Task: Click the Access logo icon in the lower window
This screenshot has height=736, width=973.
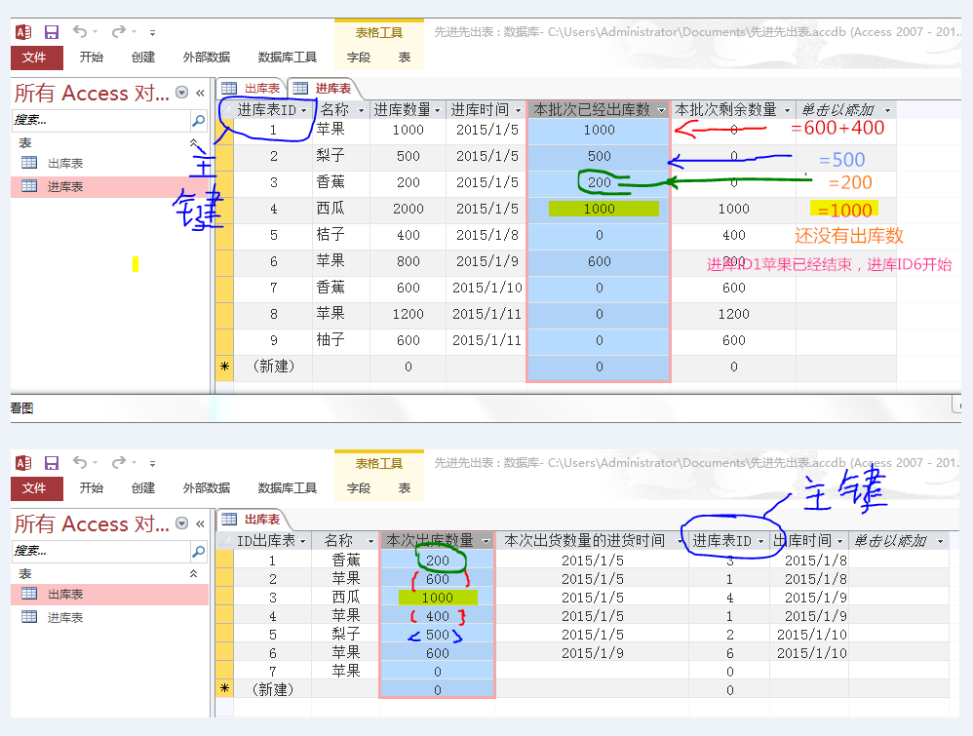Action: coord(23,463)
